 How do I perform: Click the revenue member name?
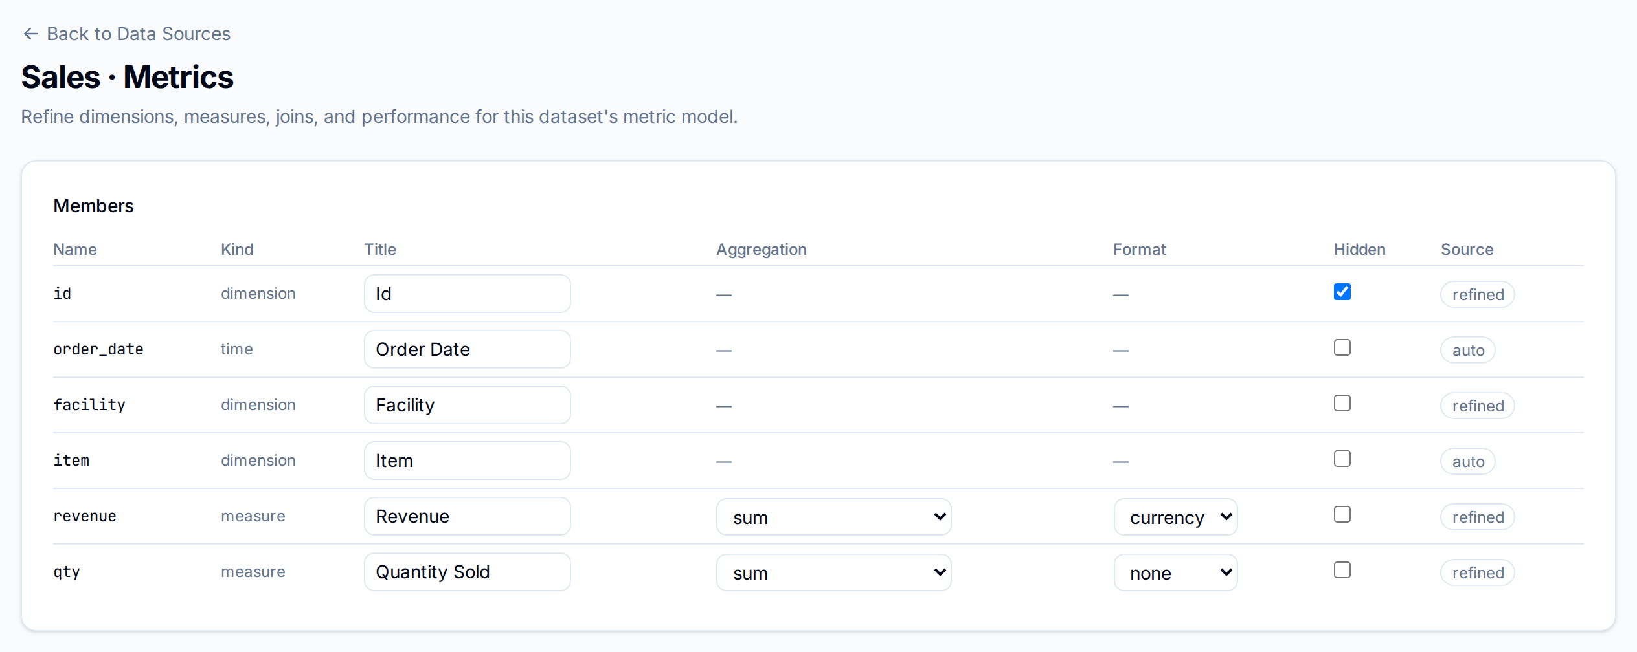85,516
